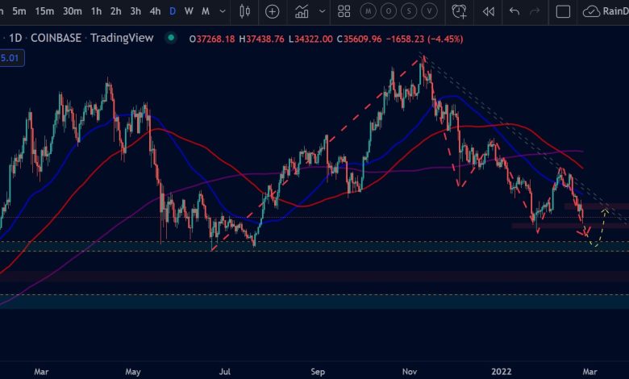The width and height of the screenshot is (629, 379).
Task: Click the Compare or Add Symbol plus icon
Action: [273, 11]
